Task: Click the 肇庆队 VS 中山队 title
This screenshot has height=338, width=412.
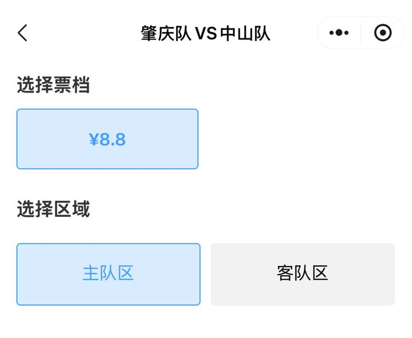Action: (205, 34)
